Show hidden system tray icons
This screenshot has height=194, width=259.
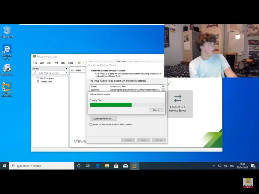213,166
